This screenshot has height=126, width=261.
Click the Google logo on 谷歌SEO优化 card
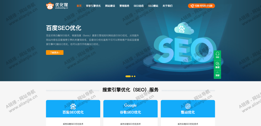pyautogui.click(x=130, y=105)
